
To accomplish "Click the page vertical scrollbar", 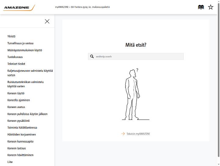I will 218,80.
